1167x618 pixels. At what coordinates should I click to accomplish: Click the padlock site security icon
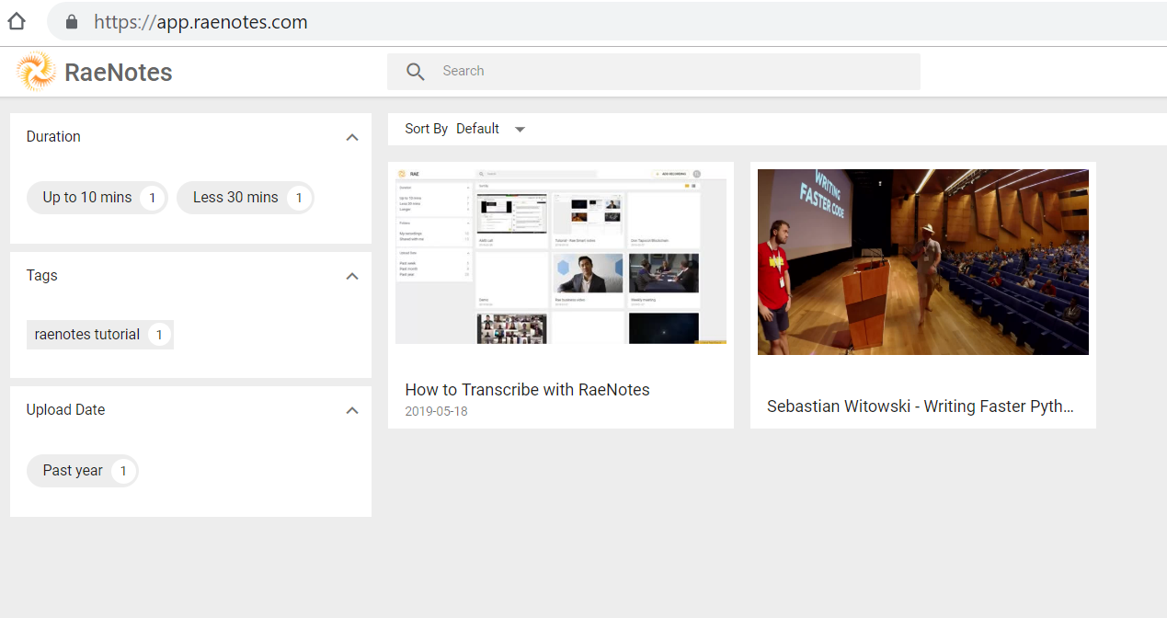click(72, 22)
